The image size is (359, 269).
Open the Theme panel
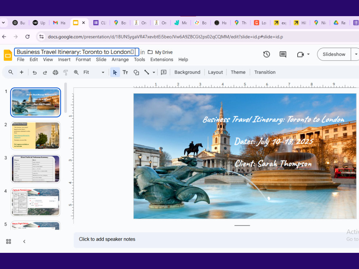tap(238, 72)
